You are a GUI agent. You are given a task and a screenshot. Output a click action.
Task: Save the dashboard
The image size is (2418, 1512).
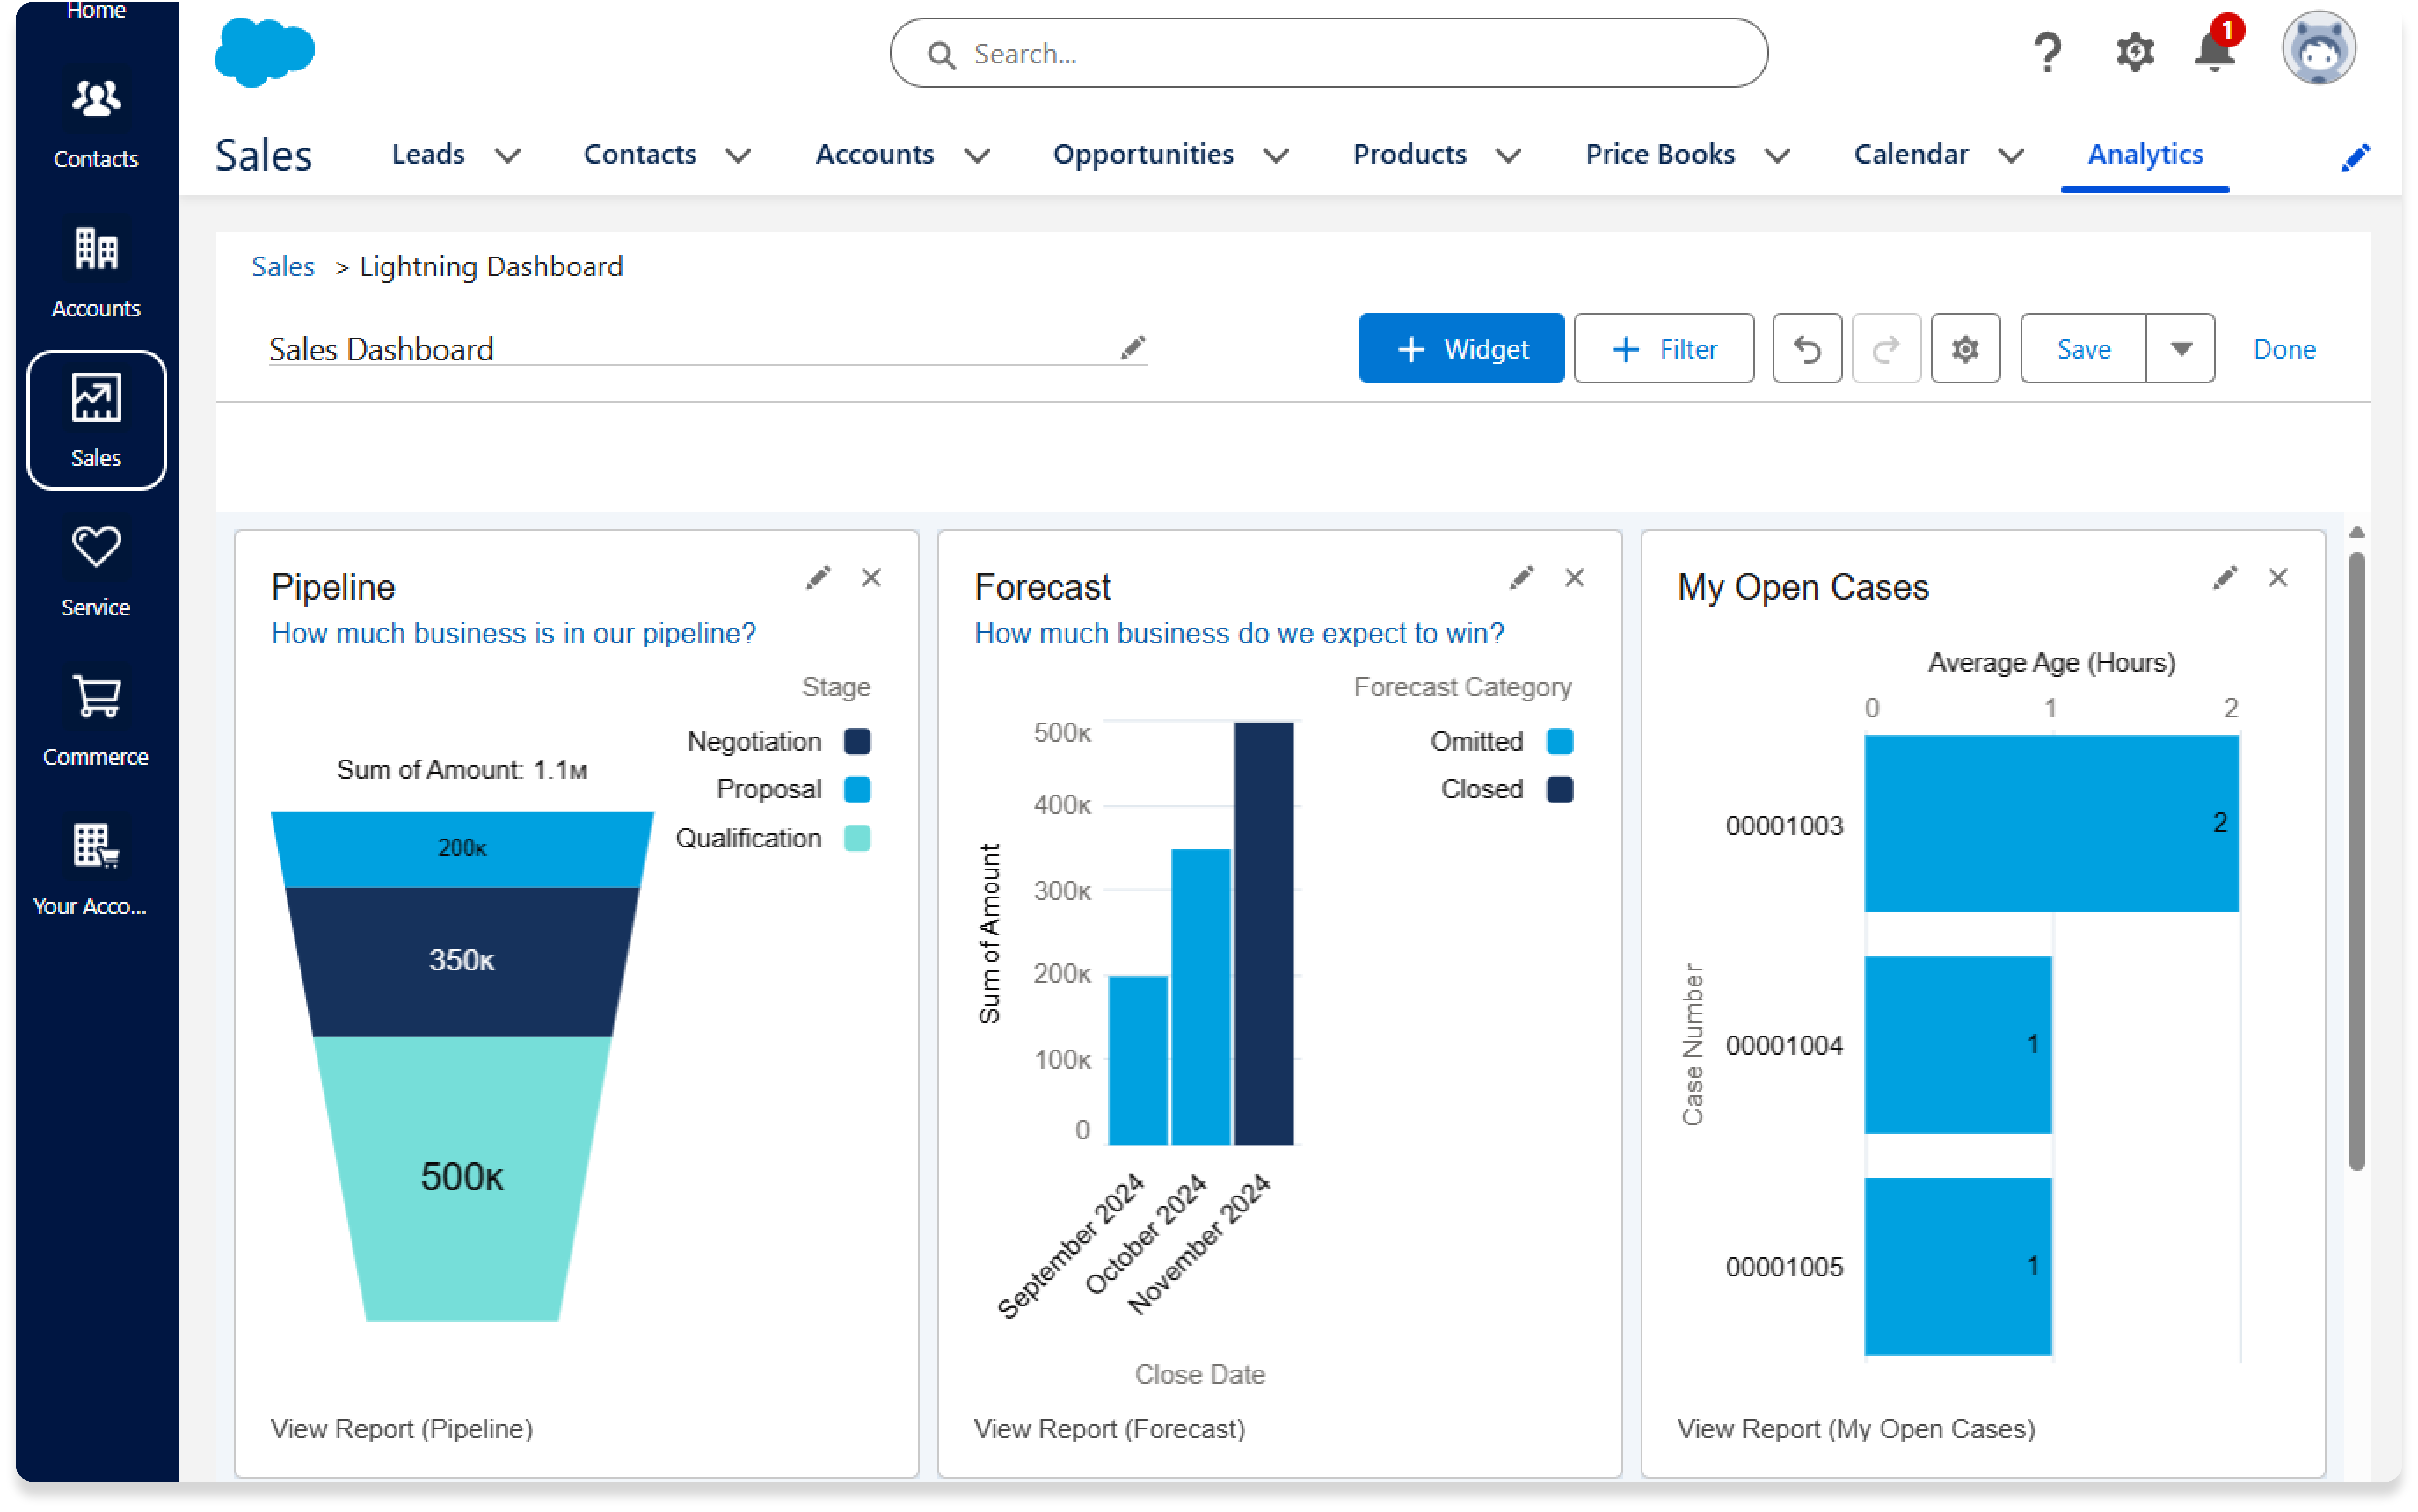2083,349
